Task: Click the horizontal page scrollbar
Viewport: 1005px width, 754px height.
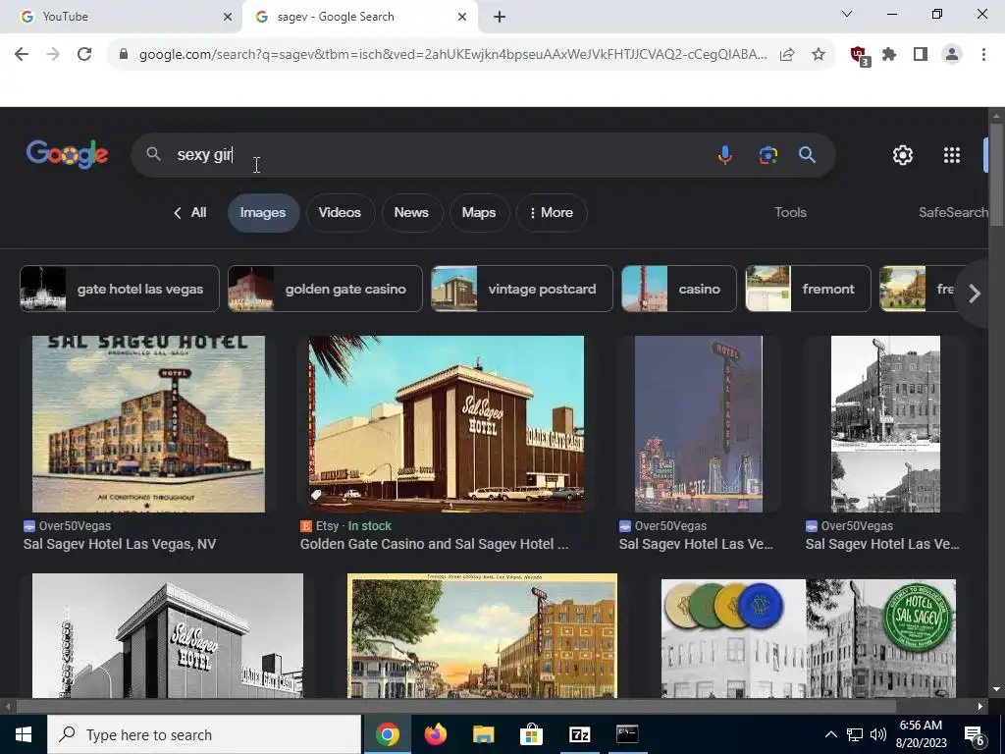Action: pyautogui.click(x=456, y=707)
